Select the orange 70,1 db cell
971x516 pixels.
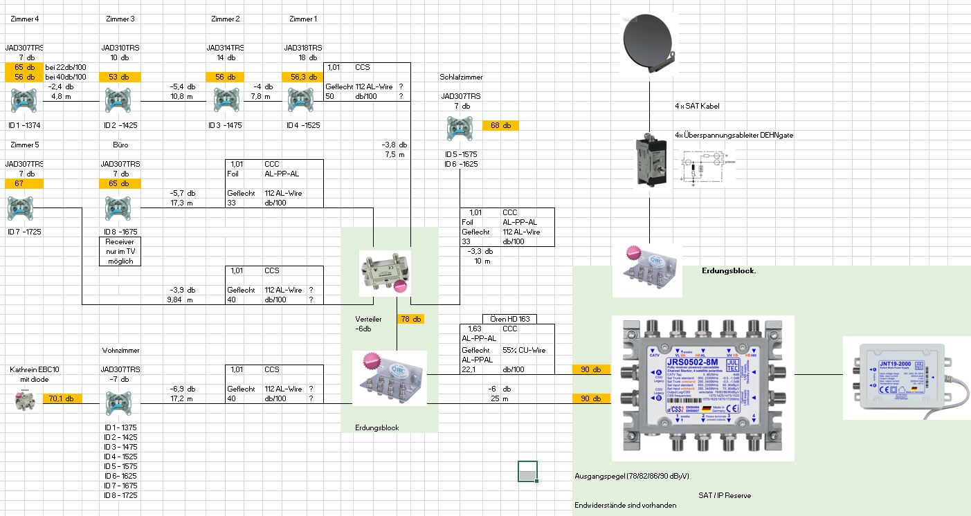click(x=62, y=398)
